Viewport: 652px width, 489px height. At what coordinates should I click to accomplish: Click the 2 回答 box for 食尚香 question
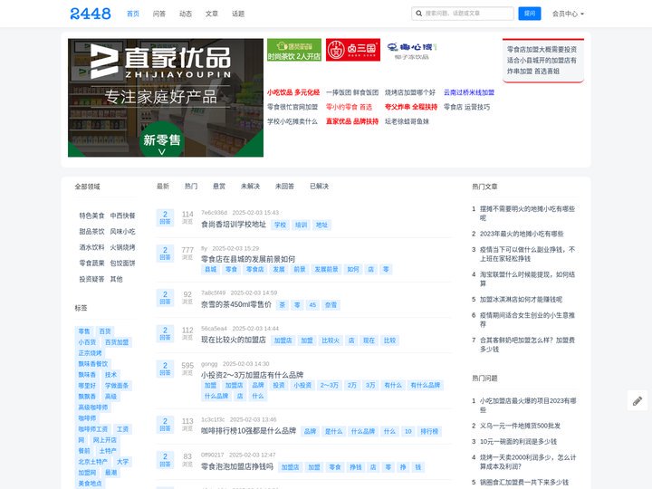165,217
